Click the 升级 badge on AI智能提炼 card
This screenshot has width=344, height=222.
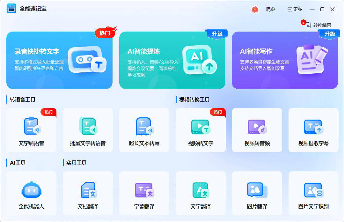pyautogui.click(x=217, y=34)
